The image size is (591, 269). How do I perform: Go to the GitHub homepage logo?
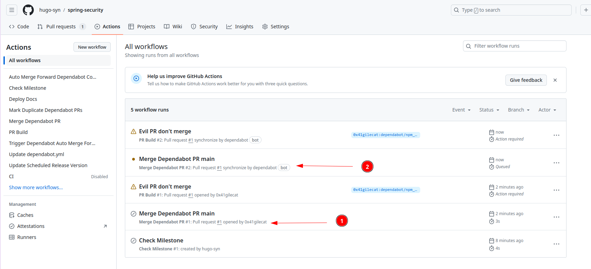tap(28, 10)
